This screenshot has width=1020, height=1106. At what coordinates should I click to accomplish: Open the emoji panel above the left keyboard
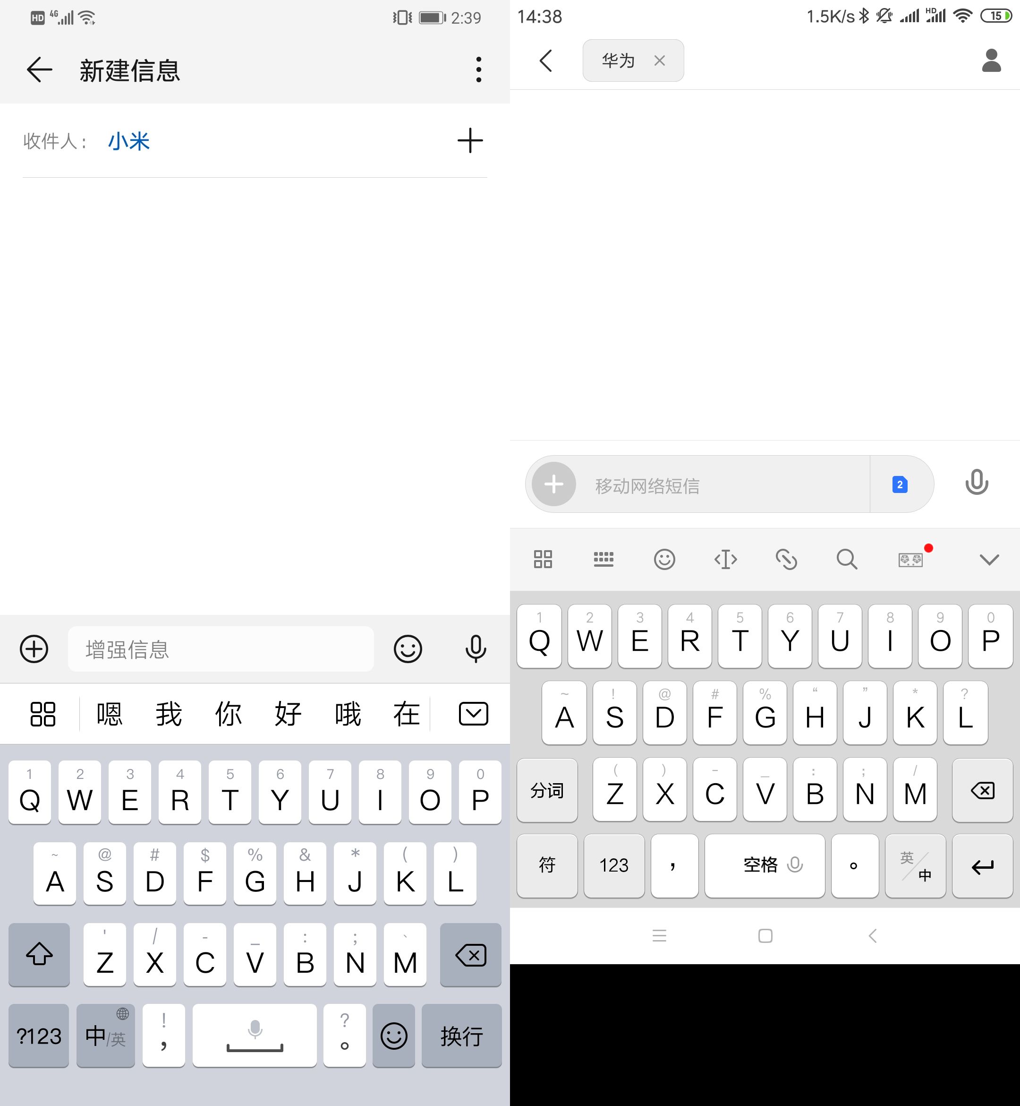point(408,649)
